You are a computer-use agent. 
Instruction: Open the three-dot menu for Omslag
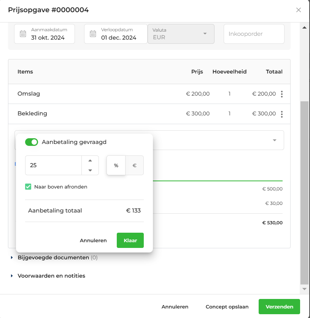[x=281, y=94]
